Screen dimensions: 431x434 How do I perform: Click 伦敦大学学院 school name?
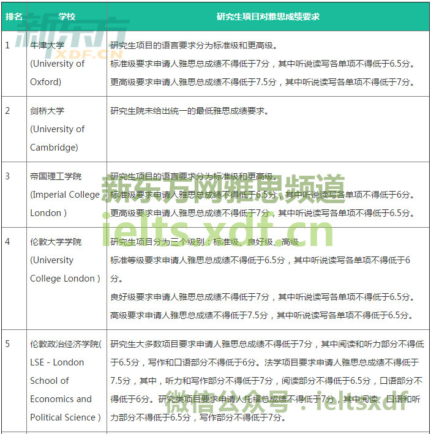56,242
